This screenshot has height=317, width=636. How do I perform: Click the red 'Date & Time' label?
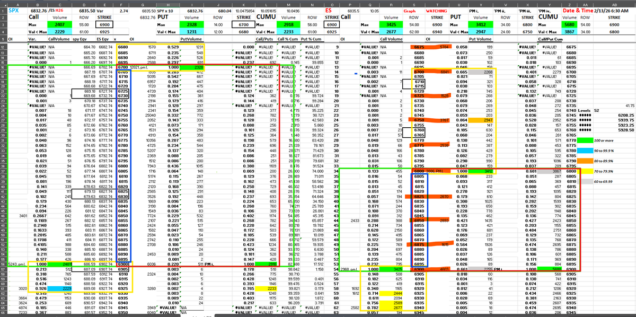578,10
